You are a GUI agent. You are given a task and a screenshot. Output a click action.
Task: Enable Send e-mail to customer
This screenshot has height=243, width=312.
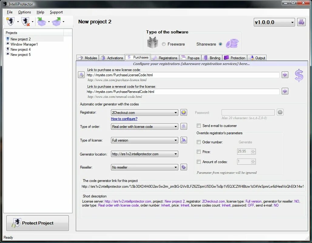(199, 125)
